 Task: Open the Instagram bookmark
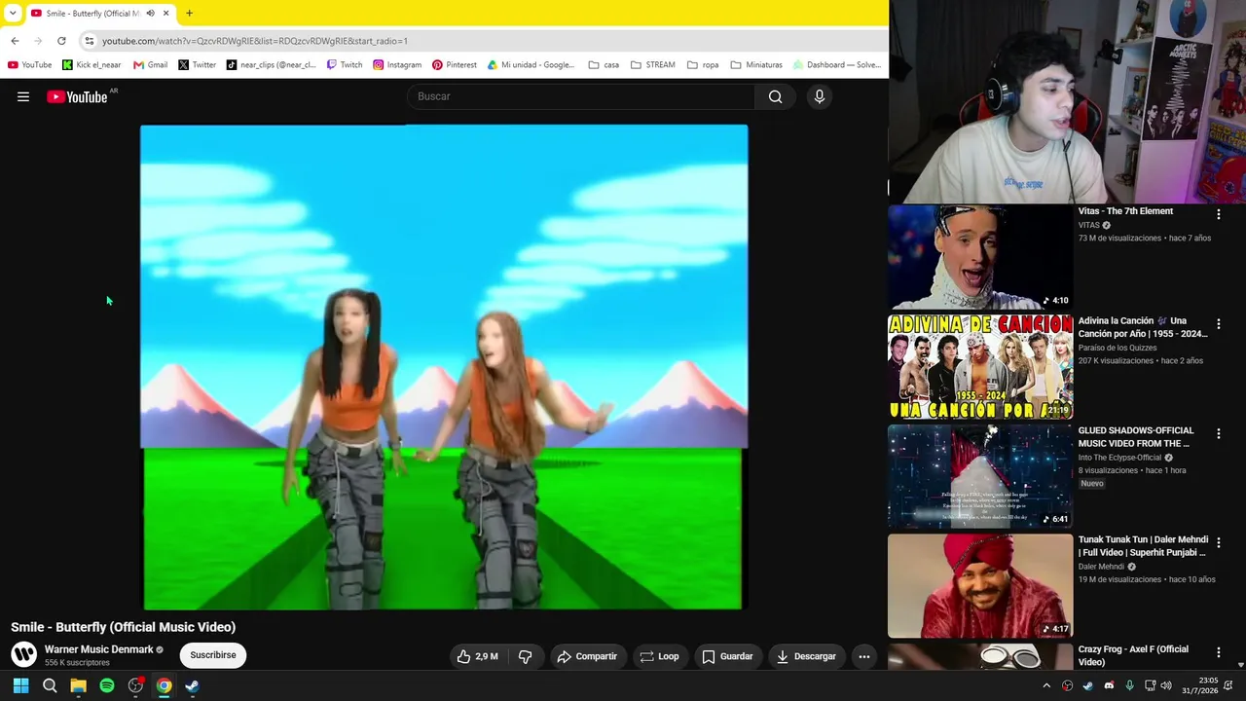(397, 65)
